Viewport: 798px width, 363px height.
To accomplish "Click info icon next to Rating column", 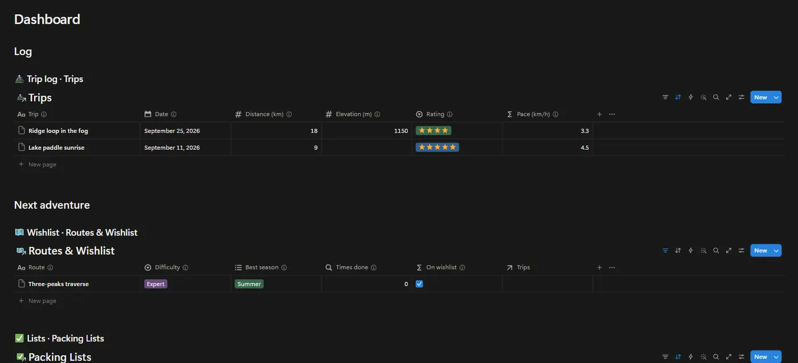I will (450, 115).
